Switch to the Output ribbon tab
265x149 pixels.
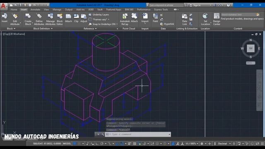(x=69, y=10)
